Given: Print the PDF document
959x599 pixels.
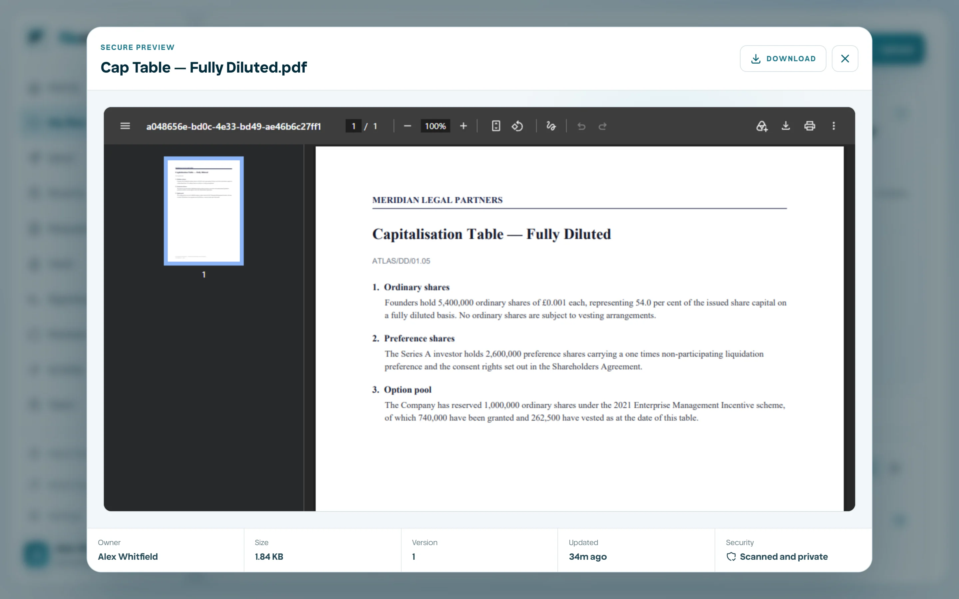Looking at the screenshot, I should point(809,126).
